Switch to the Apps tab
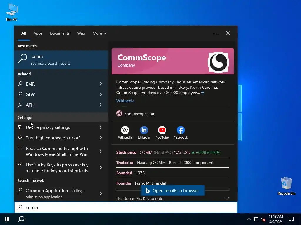Screen dimensions: 301x225 coord(38,33)
